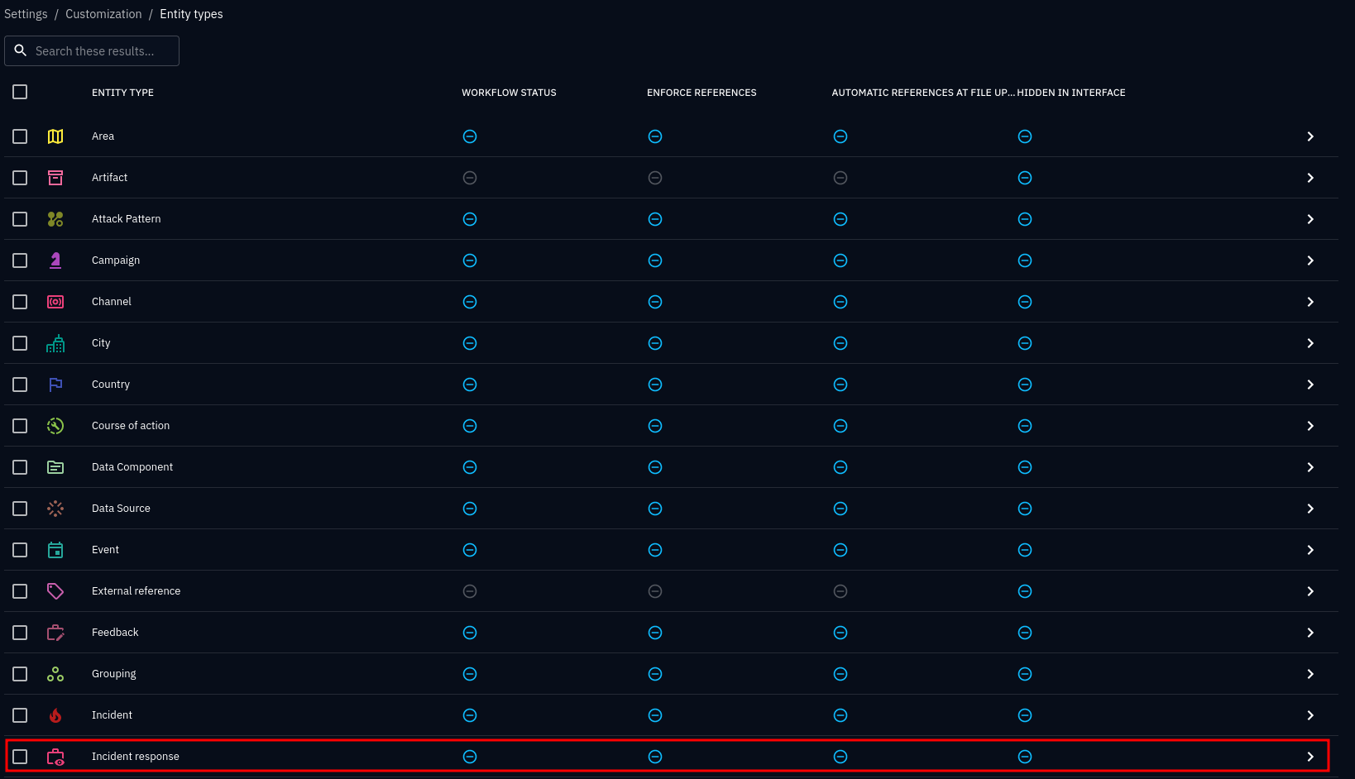Viewport: 1355px width, 779px height.
Task: Open City row chevron arrow
Action: click(1310, 343)
